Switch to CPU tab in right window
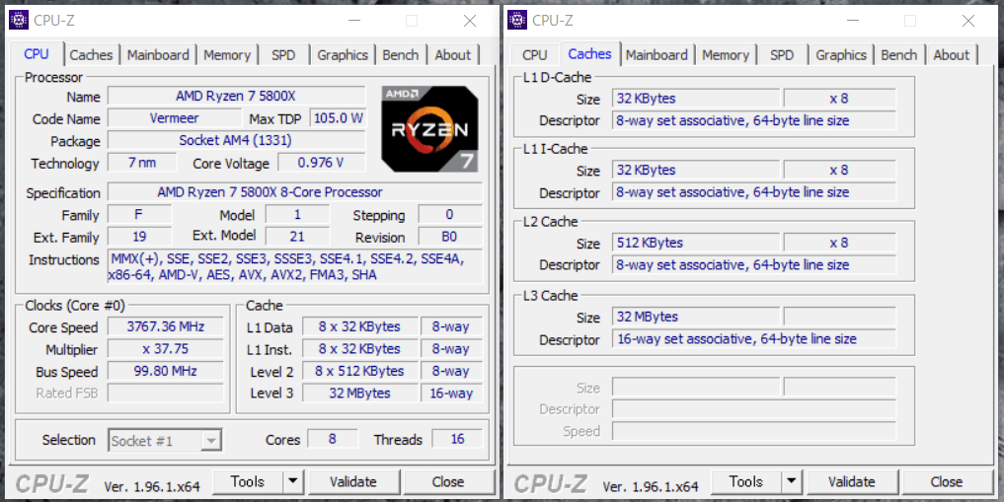The image size is (1004, 502). [535, 55]
